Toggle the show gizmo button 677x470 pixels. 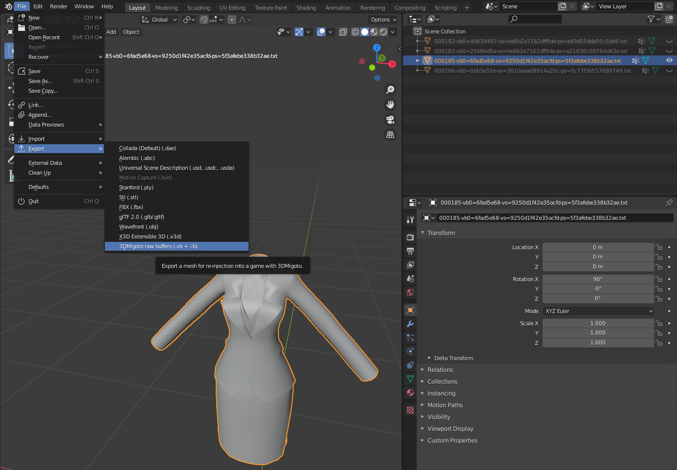(299, 32)
